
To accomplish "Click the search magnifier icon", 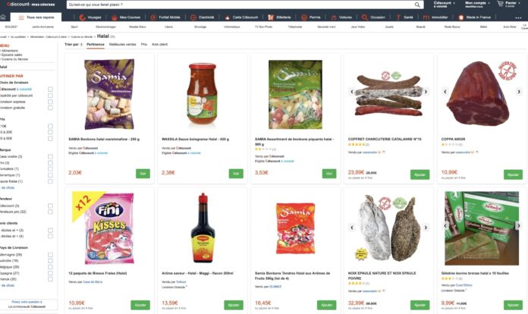I will pyautogui.click(x=417, y=5).
